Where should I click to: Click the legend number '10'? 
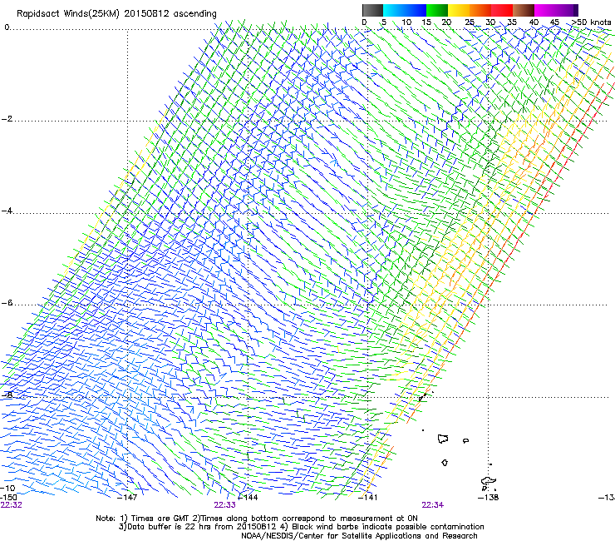point(406,22)
